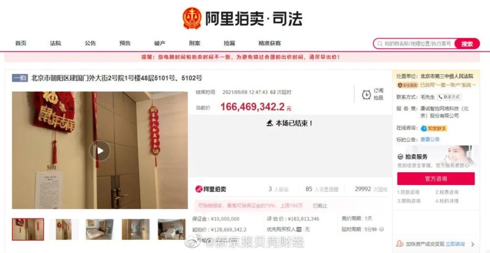Click the 订阅拍品 alarm clock icon
Image resolution: width=490 pixels, height=253 pixels.
click(x=367, y=94)
